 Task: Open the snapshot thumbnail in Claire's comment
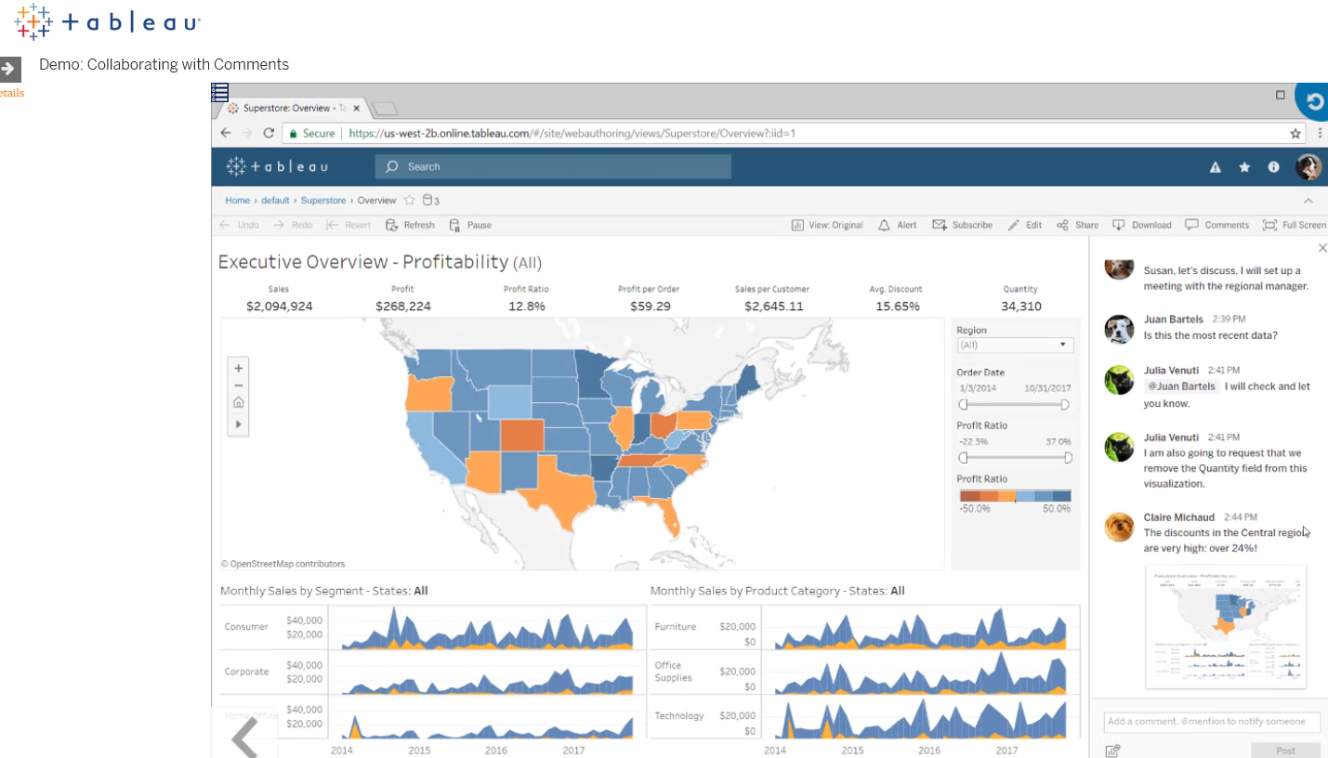click(1226, 627)
